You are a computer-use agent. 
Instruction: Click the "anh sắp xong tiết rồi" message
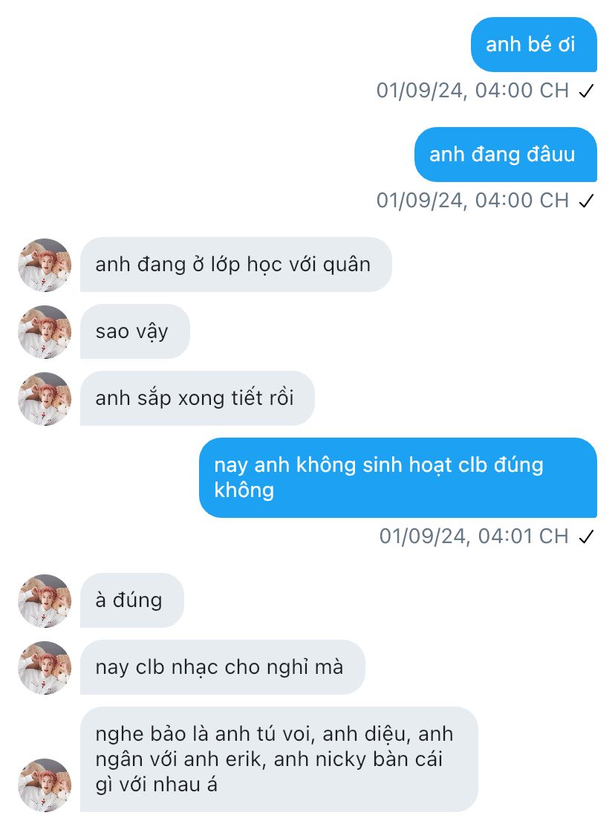(x=197, y=398)
